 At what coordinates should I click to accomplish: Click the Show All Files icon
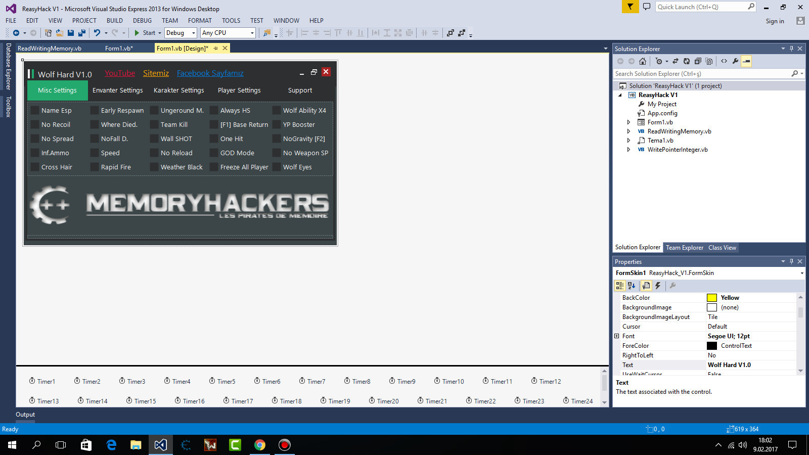click(x=709, y=61)
